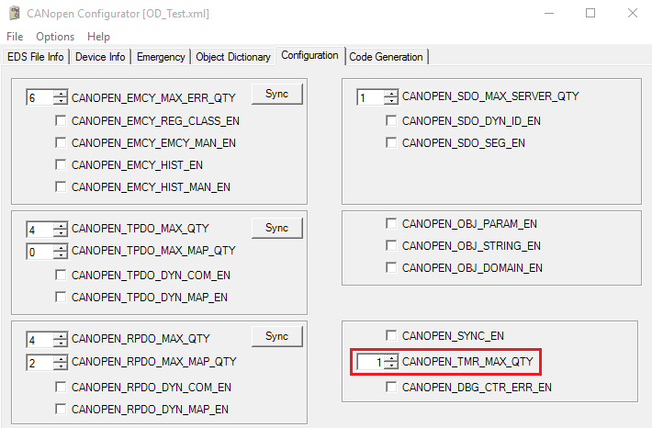Viewport: 652px width, 428px height.
Task: Maximize the CANopen Configurator window
Action: [590, 13]
